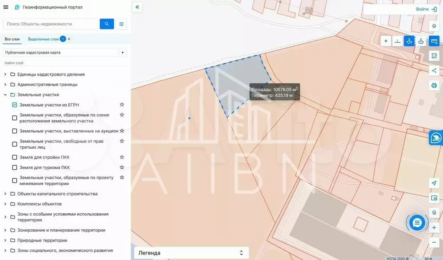Viewport: 443px width, 260px height.
Task: Enable Земля для стройки ПКК layer
Action: [x=15, y=157]
